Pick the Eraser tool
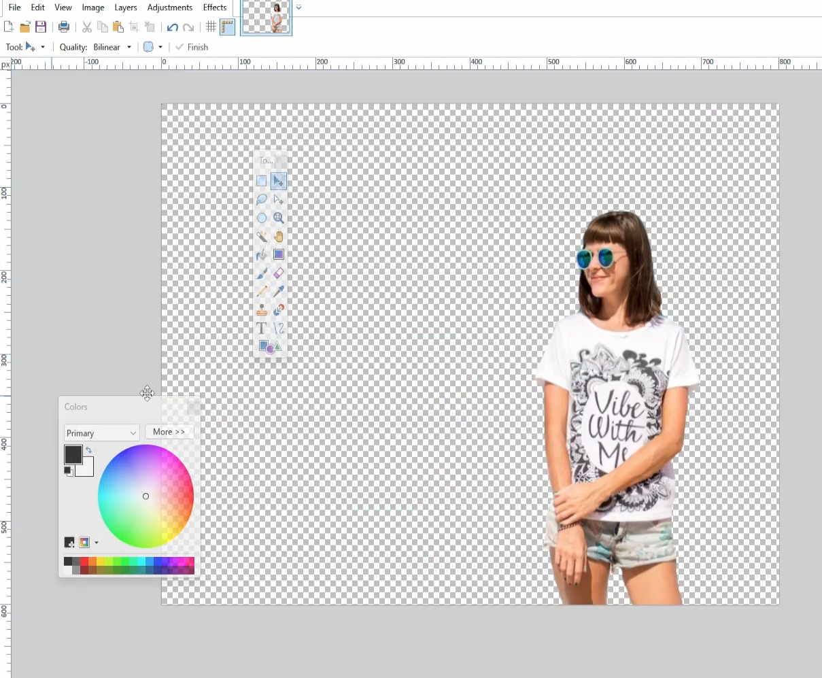The image size is (822, 678). point(279,273)
